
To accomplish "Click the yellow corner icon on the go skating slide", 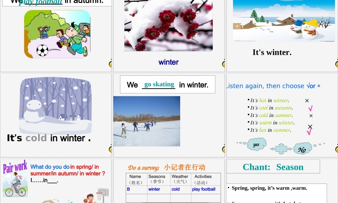I will [x=223, y=148].
